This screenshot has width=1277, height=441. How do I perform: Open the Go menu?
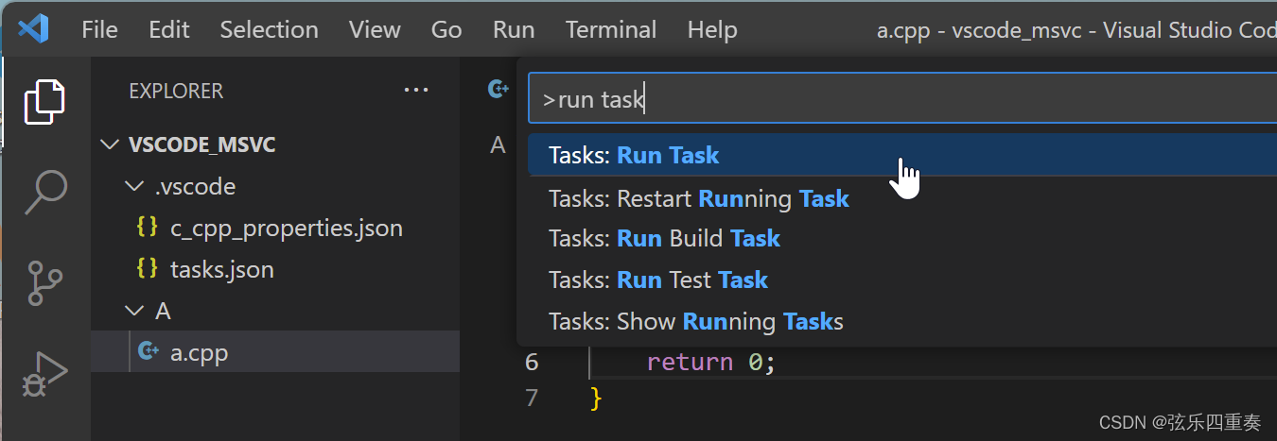pyautogui.click(x=446, y=29)
